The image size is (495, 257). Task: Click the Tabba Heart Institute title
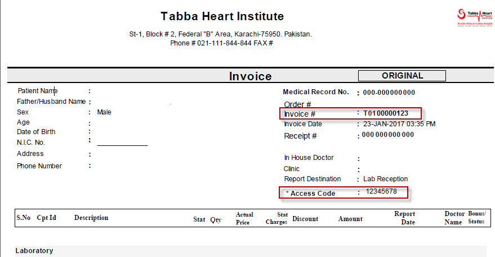pyautogui.click(x=222, y=16)
